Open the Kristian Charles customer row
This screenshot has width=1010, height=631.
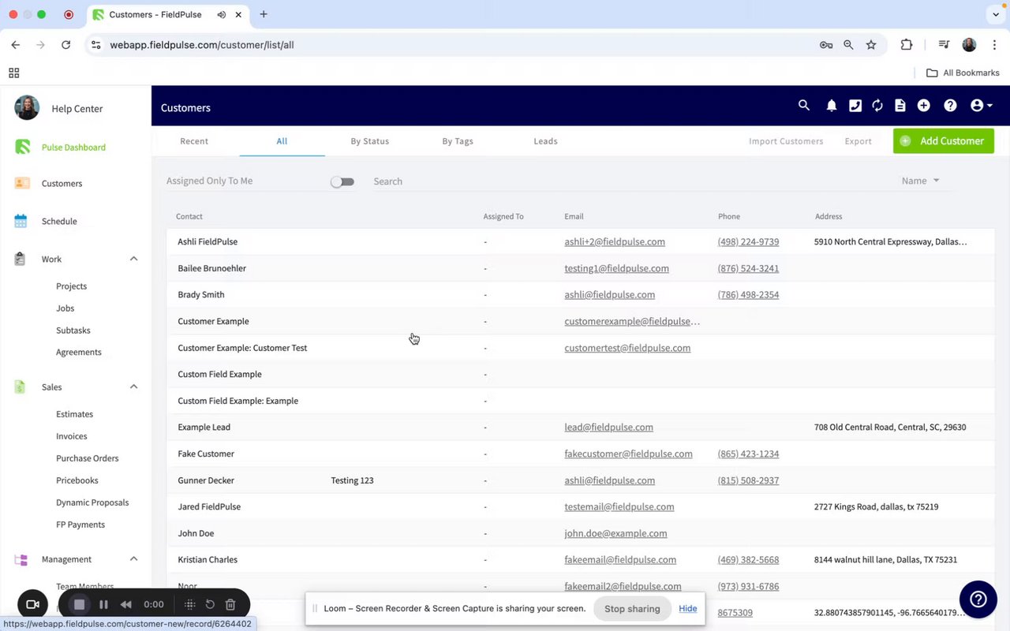tap(580, 560)
